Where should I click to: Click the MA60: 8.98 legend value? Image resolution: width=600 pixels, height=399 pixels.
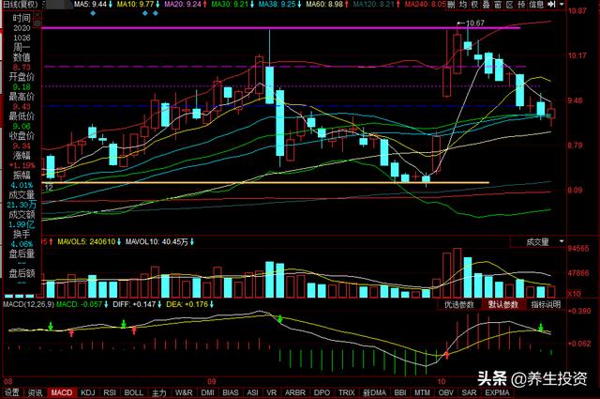[324, 4]
